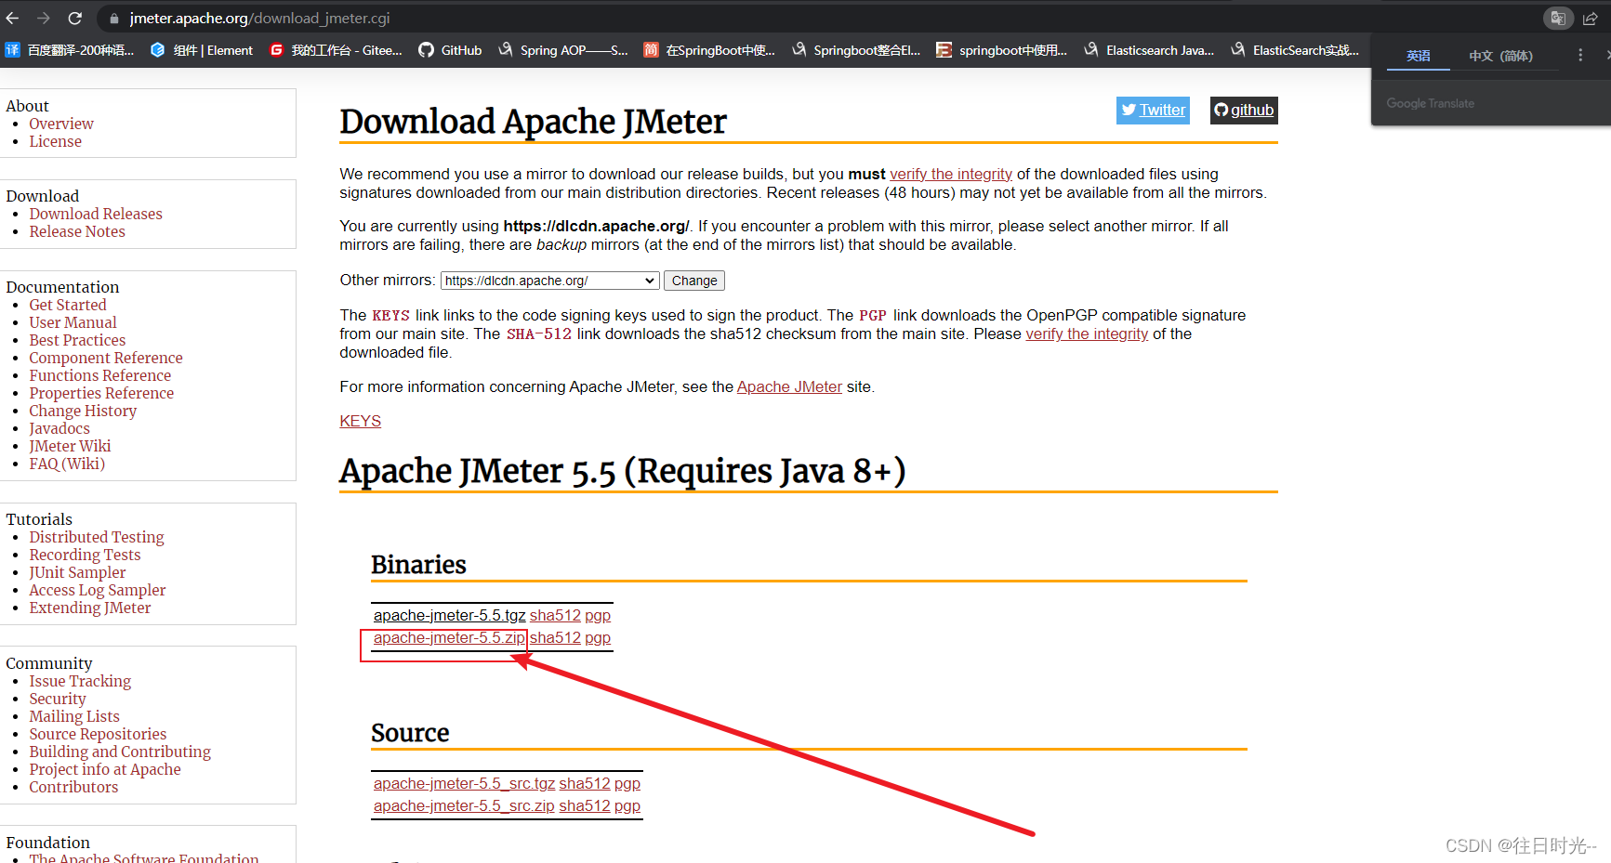Open the Other mirrors dropdown

pos(550,281)
